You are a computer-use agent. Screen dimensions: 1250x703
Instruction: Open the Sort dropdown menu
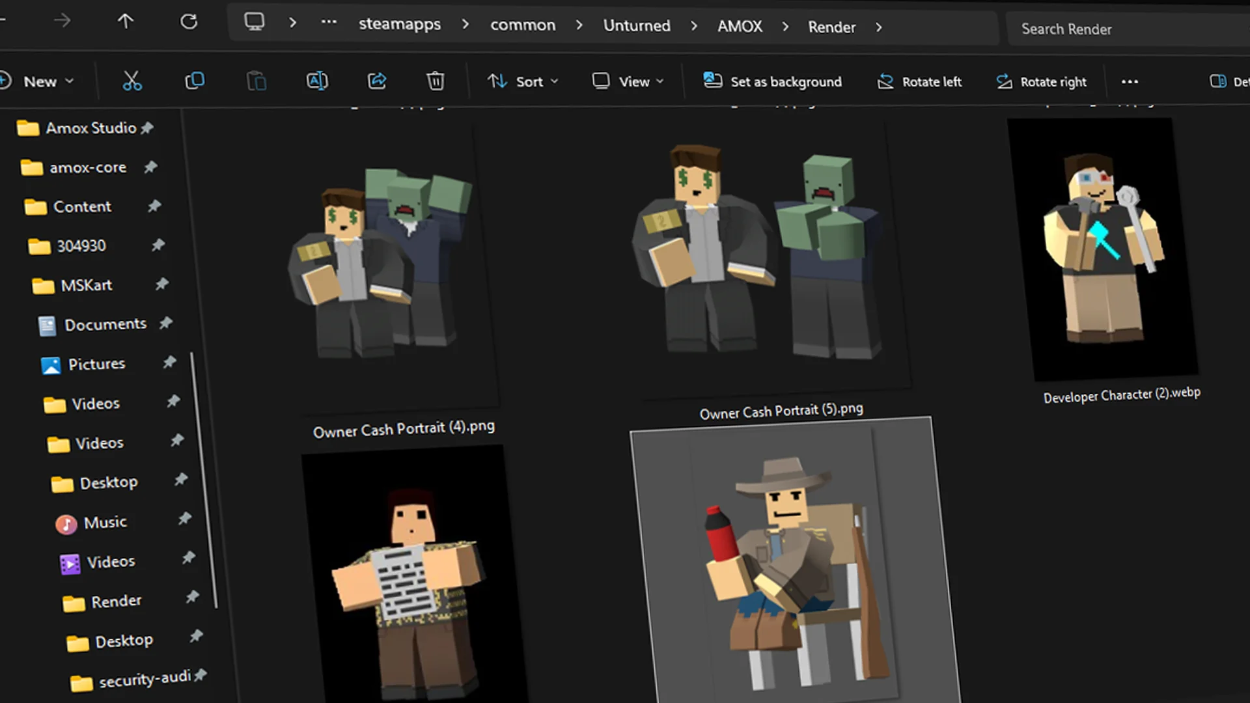click(x=523, y=81)
